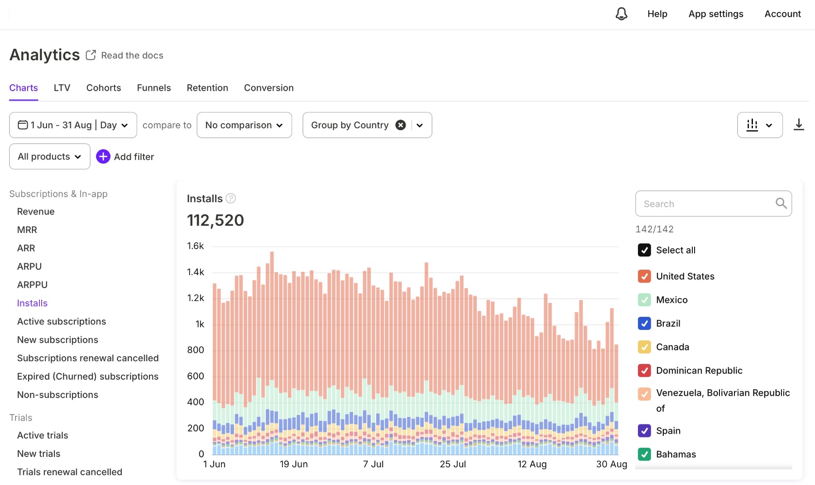
Task: Open the Account menu
Action: coord(782,14)
